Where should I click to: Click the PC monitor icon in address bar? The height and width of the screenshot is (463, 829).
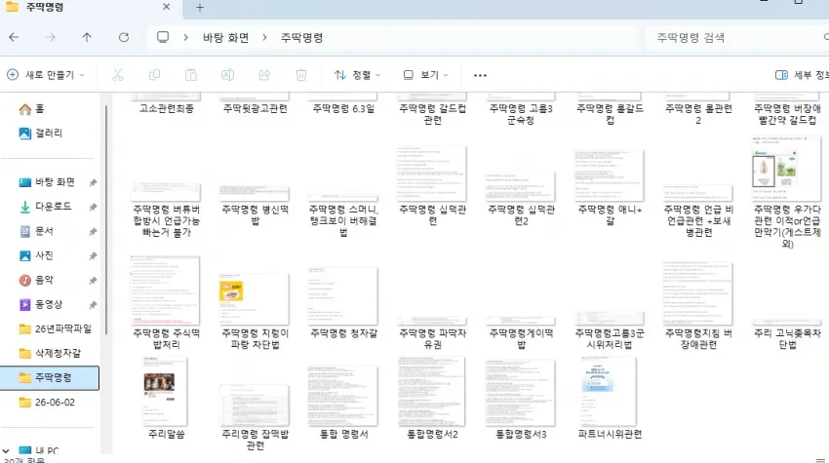(163, 37)
